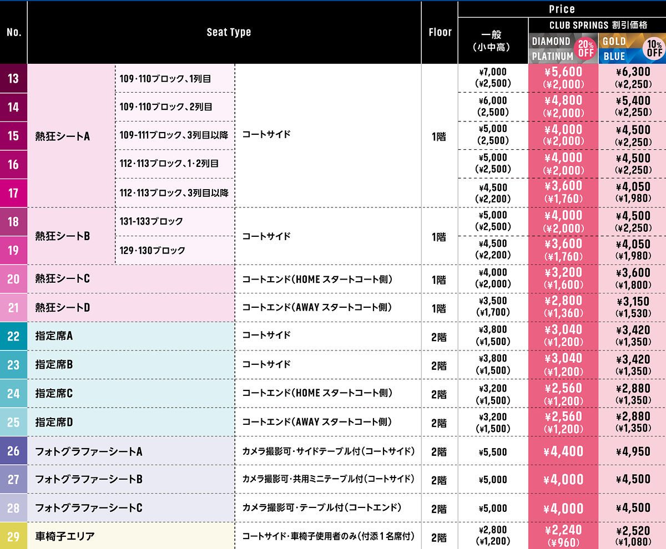
Task: Click the 指定席B seat name
Action: (54, 365)
